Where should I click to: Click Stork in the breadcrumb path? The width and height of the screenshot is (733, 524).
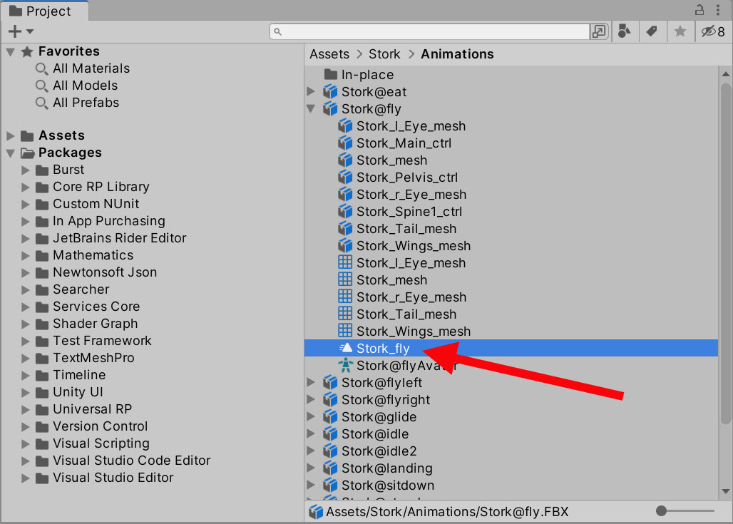[384, 54]
